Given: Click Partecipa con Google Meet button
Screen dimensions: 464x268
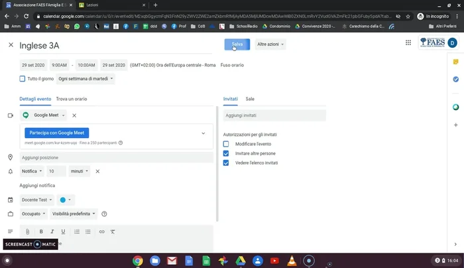Looking at the screenshot, I should click(x=57, y=133).
